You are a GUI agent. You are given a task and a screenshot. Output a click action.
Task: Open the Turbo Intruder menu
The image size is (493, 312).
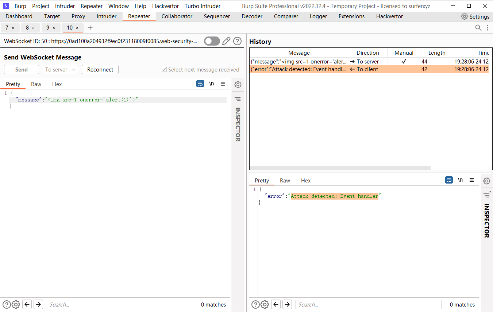click(203, 6)
